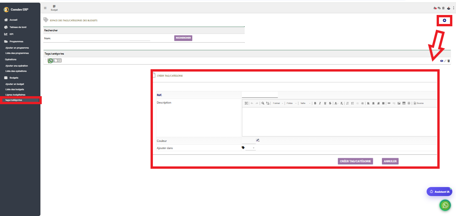Open the Couleur color picker icon
The width and height of the screenshot is (456, 216).
tap(258, 140)
